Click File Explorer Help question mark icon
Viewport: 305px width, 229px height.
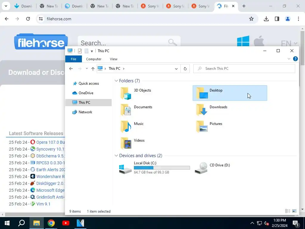tap(295, 59)
